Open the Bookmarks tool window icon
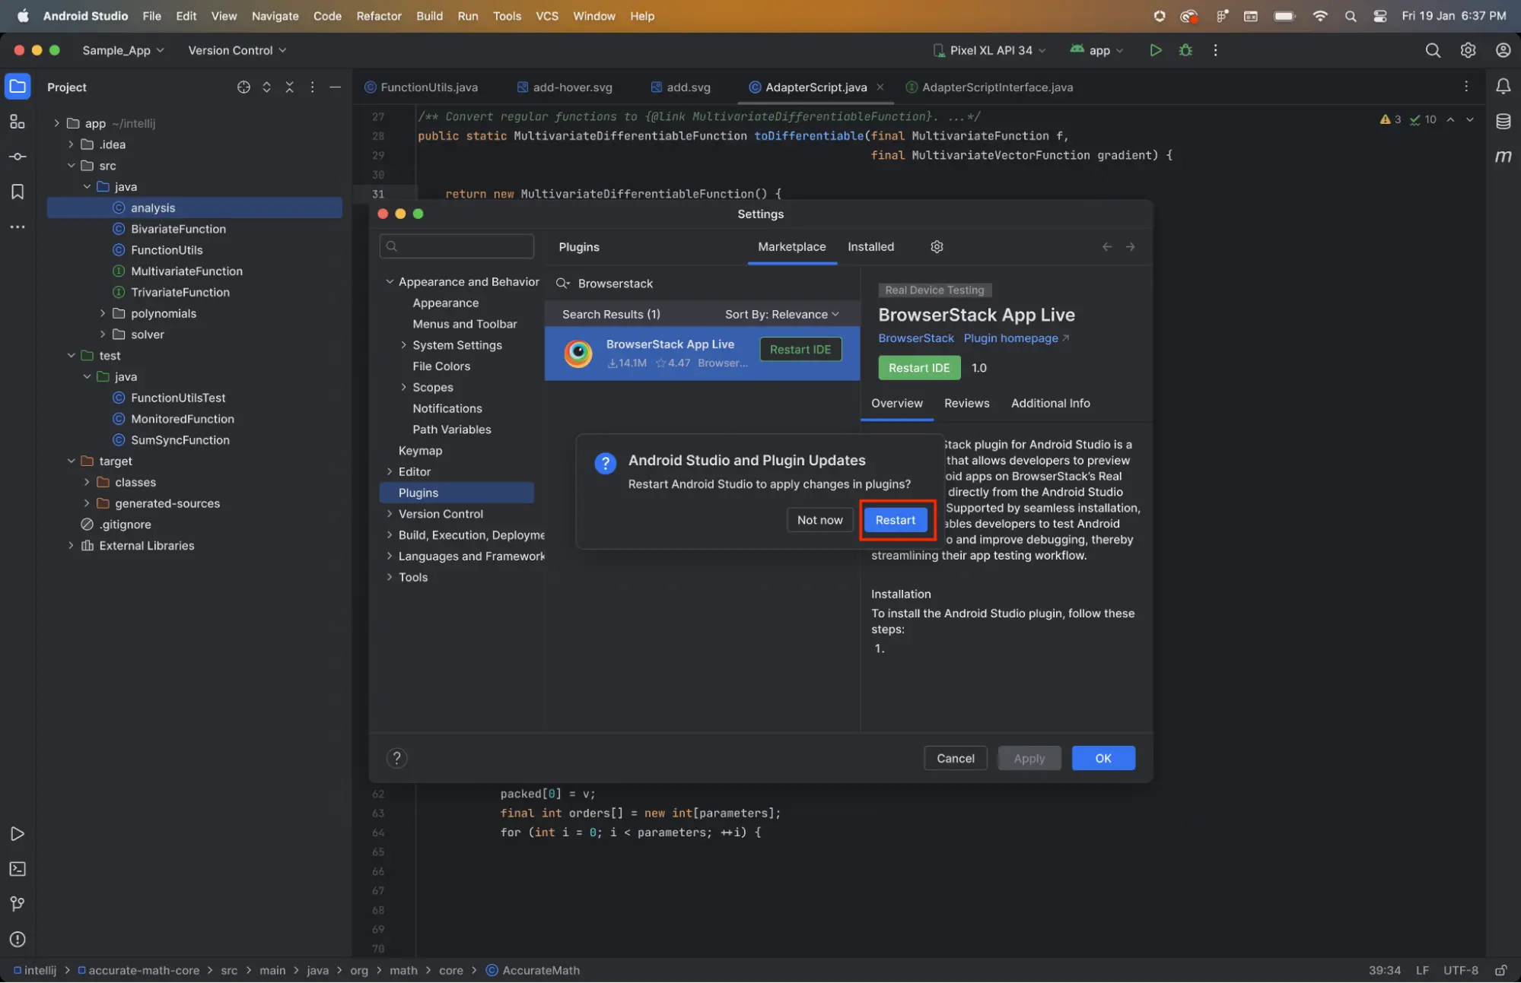Image resolution: width=1521 pixels, height=983 pixels. 17,192
